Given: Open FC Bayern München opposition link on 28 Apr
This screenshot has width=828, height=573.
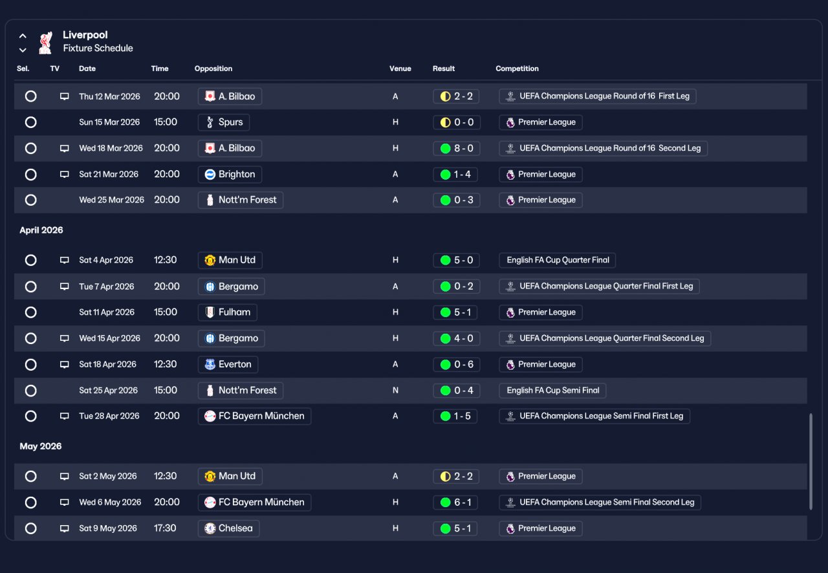Looking at the screenshot, I should tap(254, 416).
